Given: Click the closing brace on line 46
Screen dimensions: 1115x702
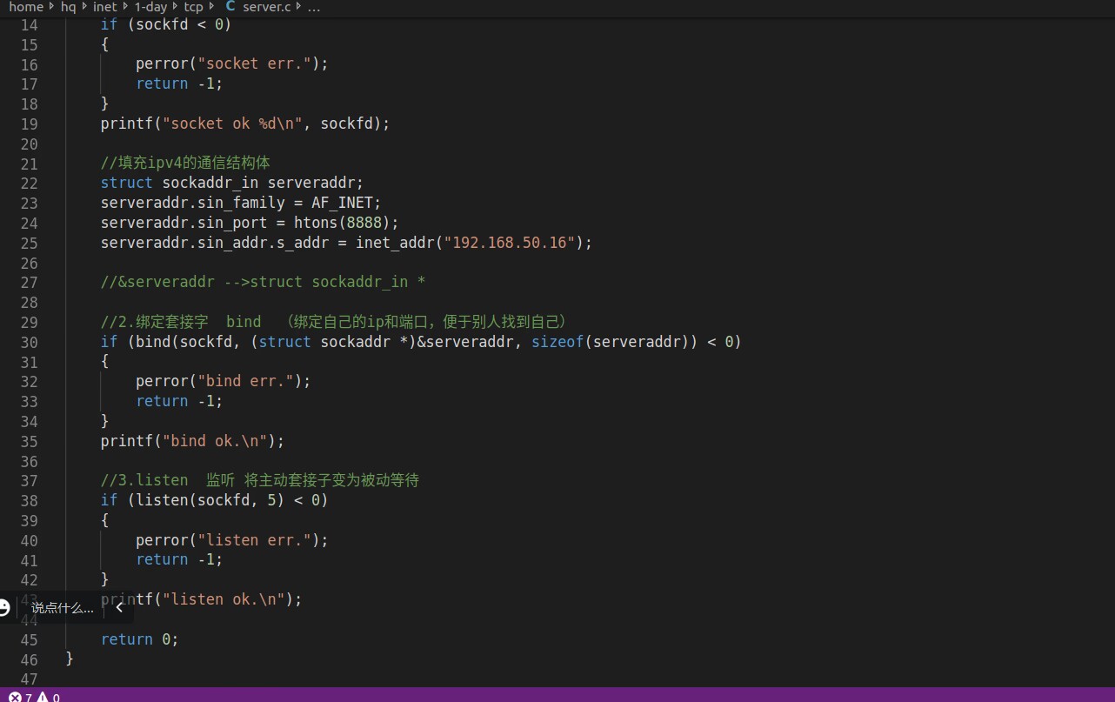Looking at the screenshot, I should click(70, 659).
